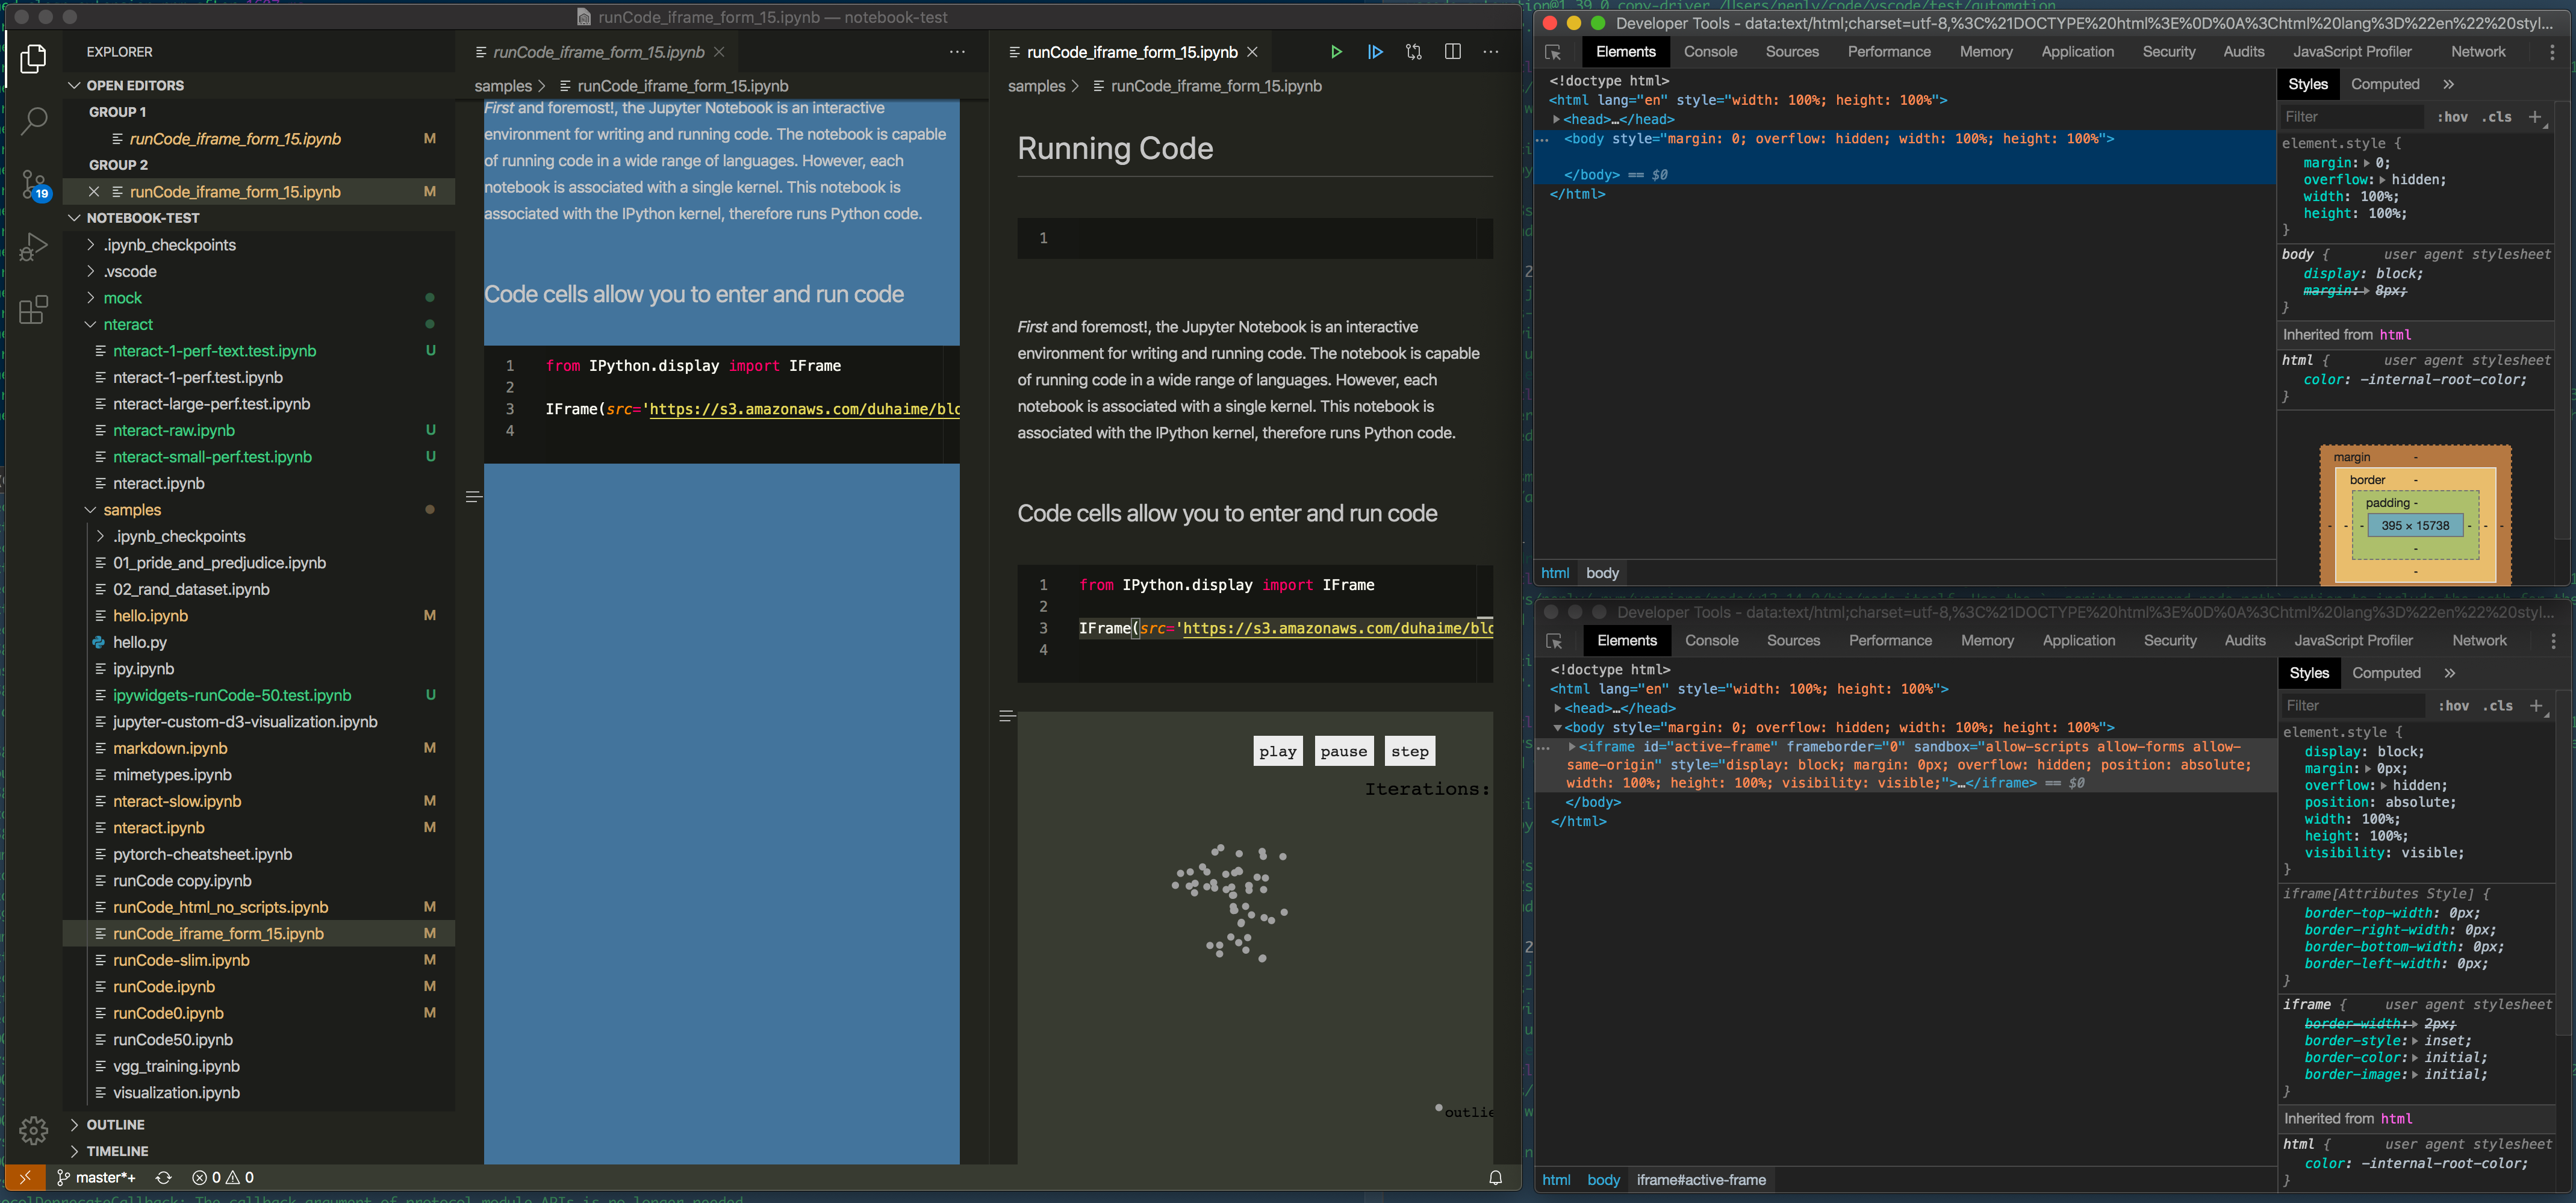Click the play button in the notebook output

pos(1277,750)
